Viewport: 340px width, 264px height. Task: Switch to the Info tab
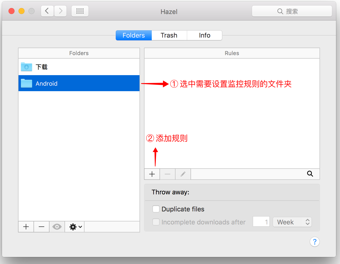click(204, 35)
